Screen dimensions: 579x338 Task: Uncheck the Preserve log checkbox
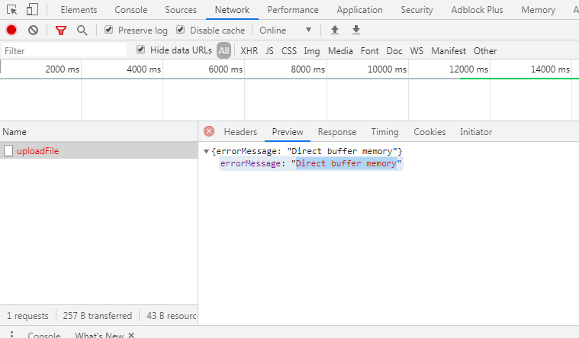click(109, 31)
